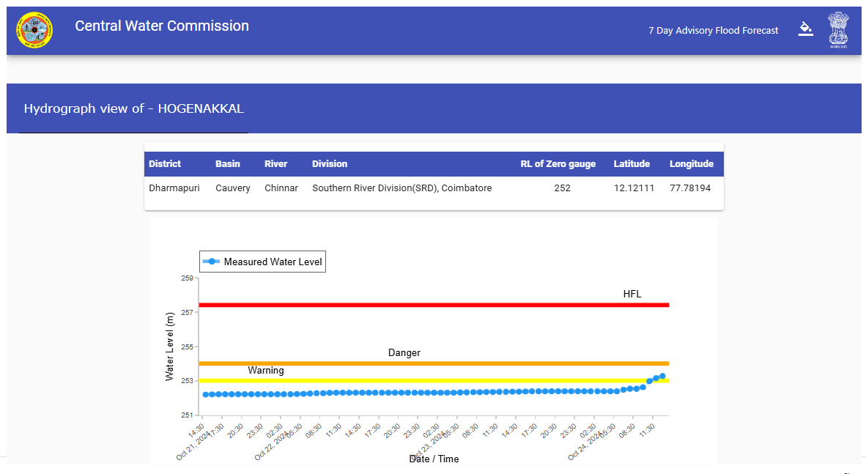
Task: Click the Central Water Commission title
Action: tap(162, 26)
